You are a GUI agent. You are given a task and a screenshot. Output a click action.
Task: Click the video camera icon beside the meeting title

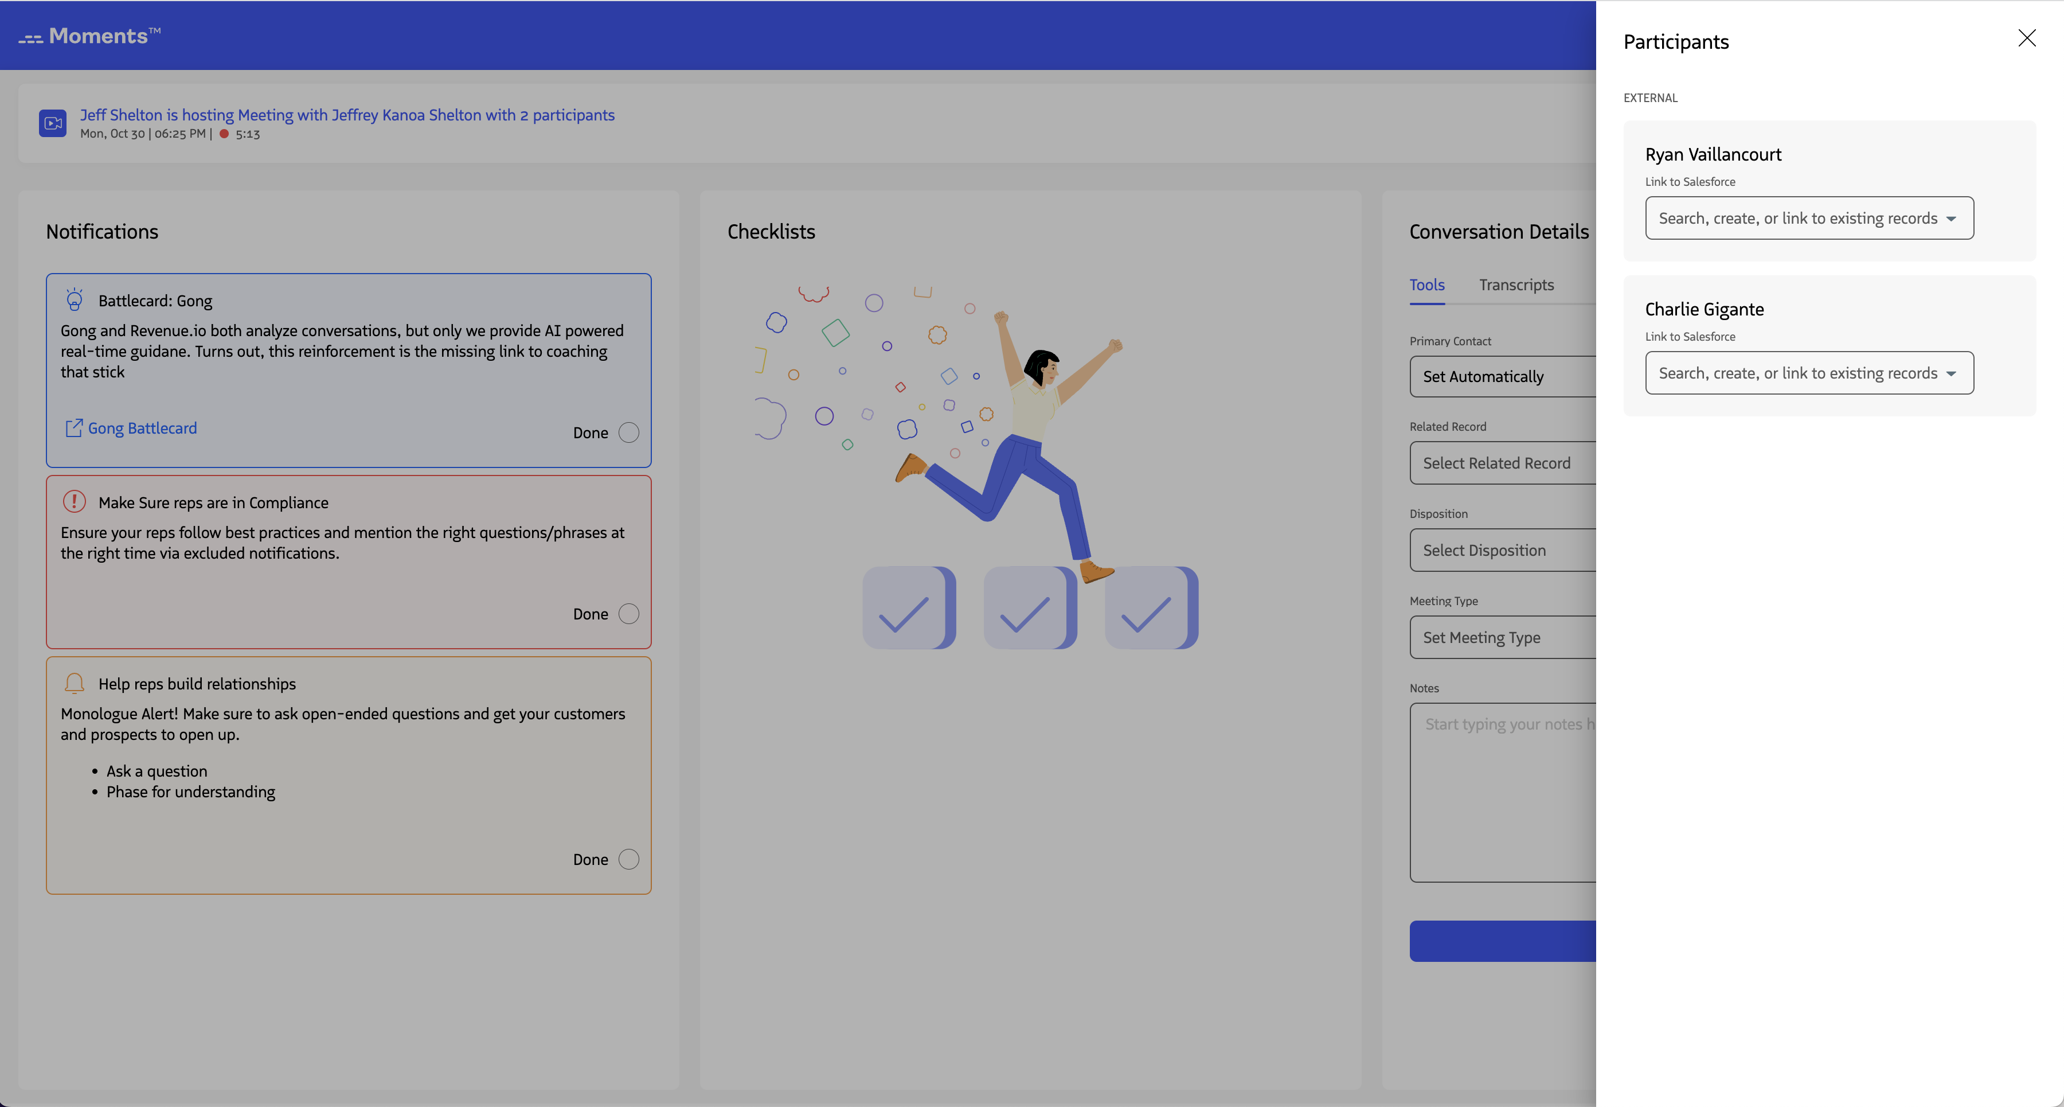(x=52, y=123)
